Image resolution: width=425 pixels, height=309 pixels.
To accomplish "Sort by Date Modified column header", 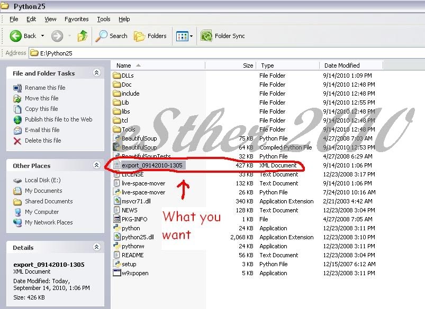I will tap(351, 65).
